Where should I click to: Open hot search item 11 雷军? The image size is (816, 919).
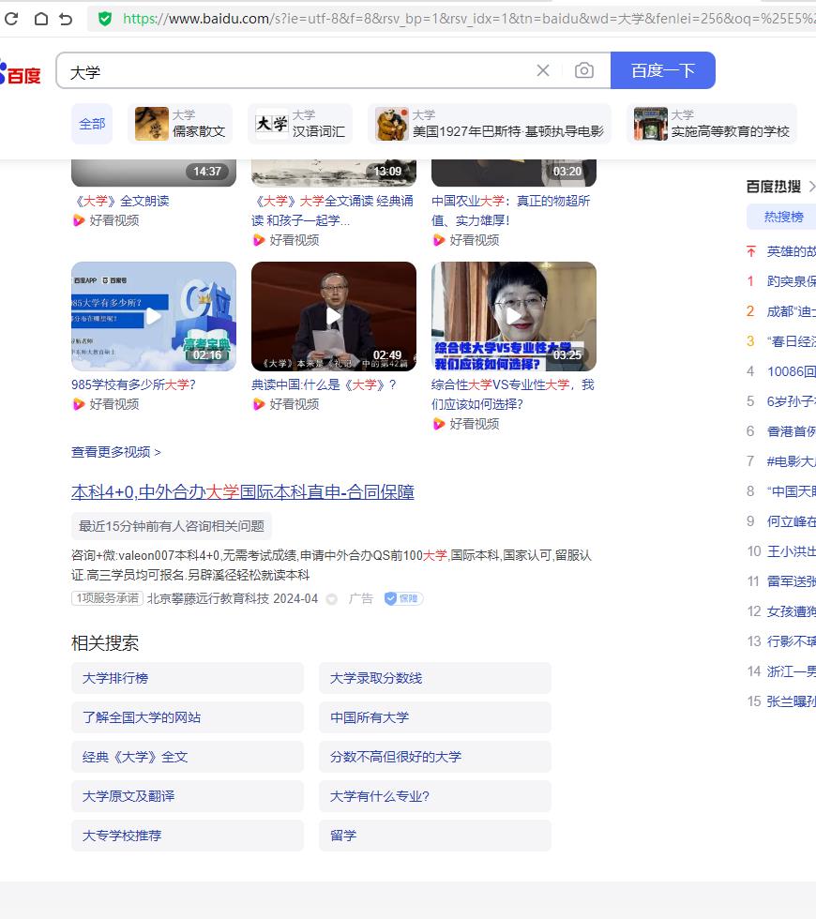point(791,581)
